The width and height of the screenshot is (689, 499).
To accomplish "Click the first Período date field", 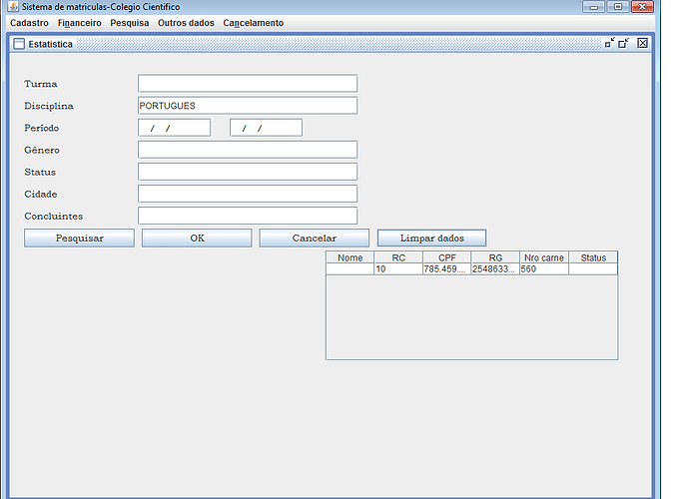I will (x=175, y=128).
